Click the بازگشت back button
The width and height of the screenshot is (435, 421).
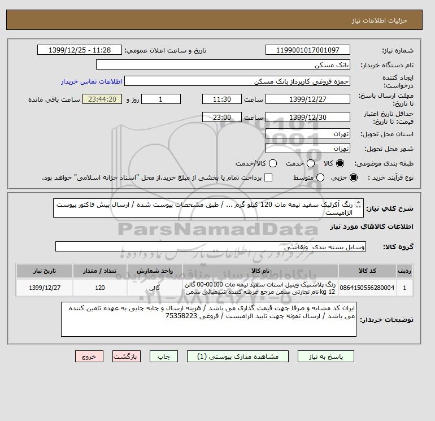(x=127, y=357)
